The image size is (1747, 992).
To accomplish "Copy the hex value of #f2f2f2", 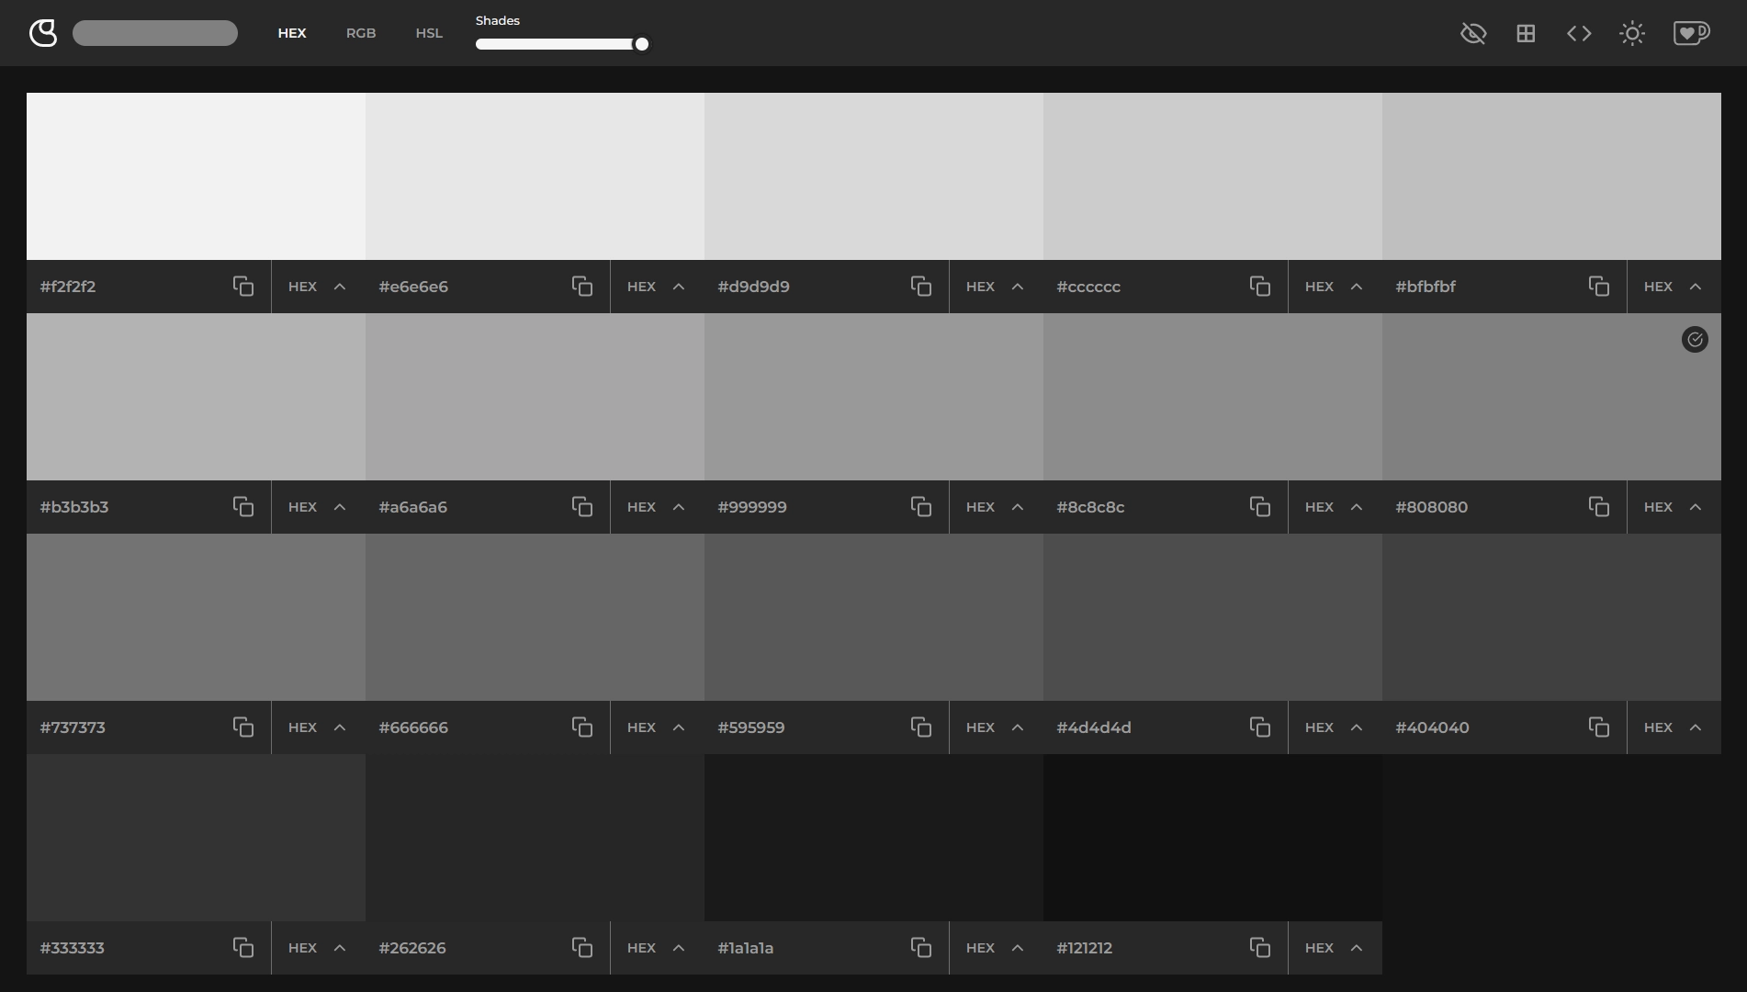I will point(243,287).
